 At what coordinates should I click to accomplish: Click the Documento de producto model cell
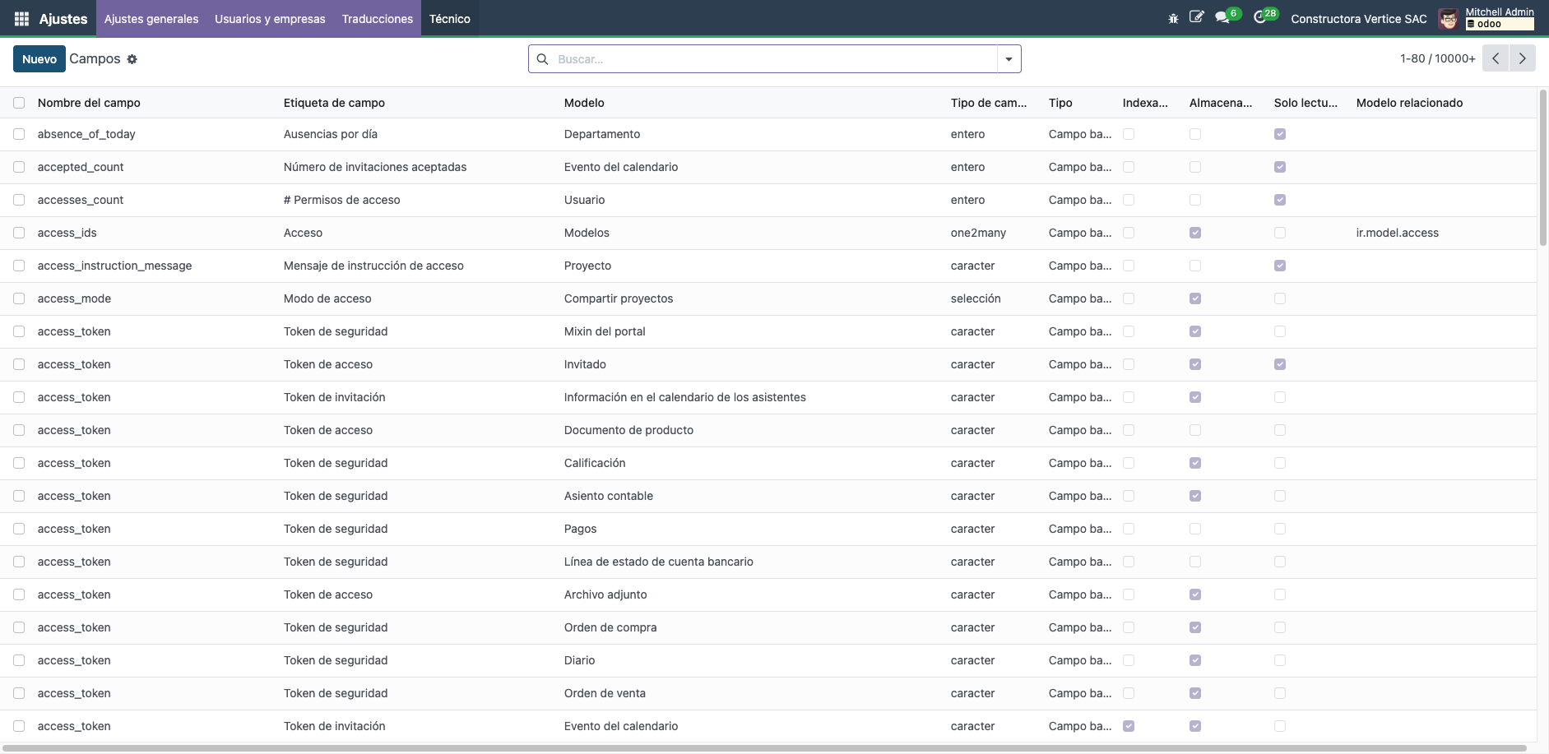coord(628,430)
